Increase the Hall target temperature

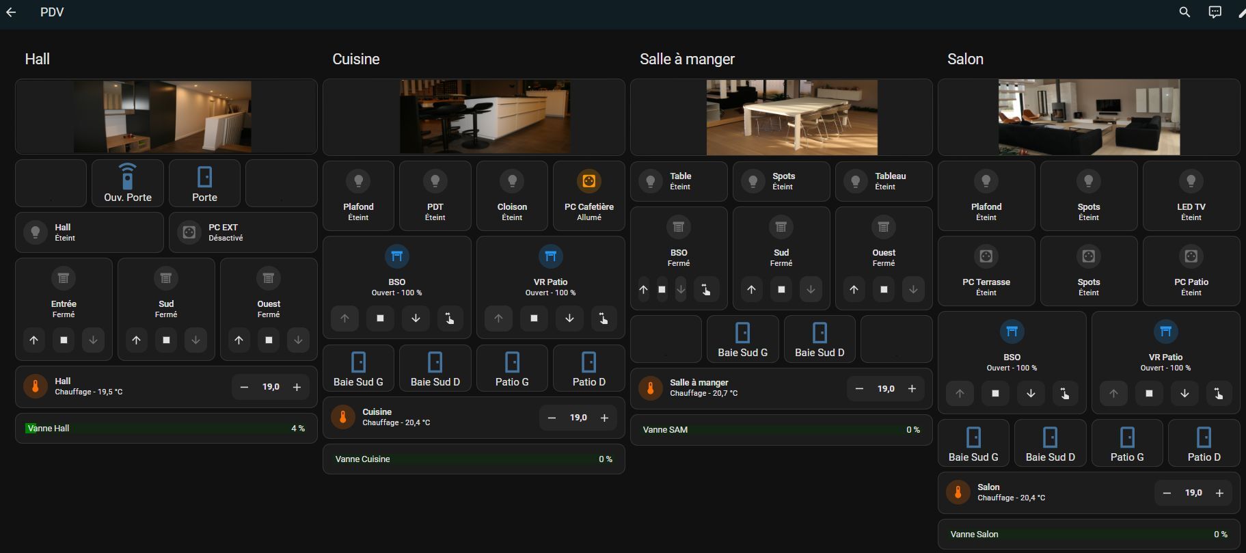point(297,387)
